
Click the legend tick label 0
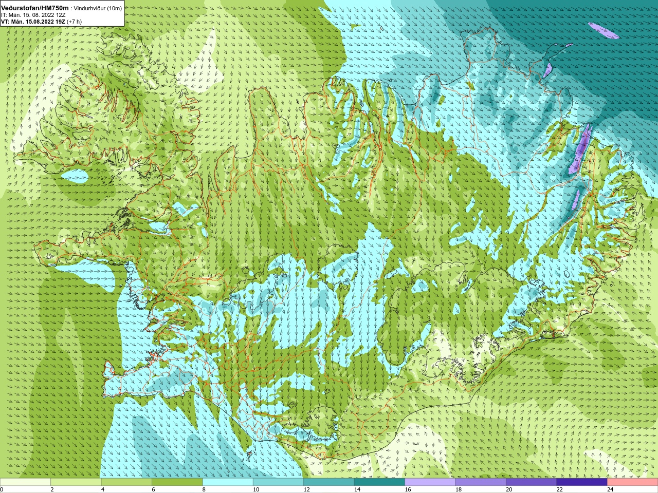point(2,489)
